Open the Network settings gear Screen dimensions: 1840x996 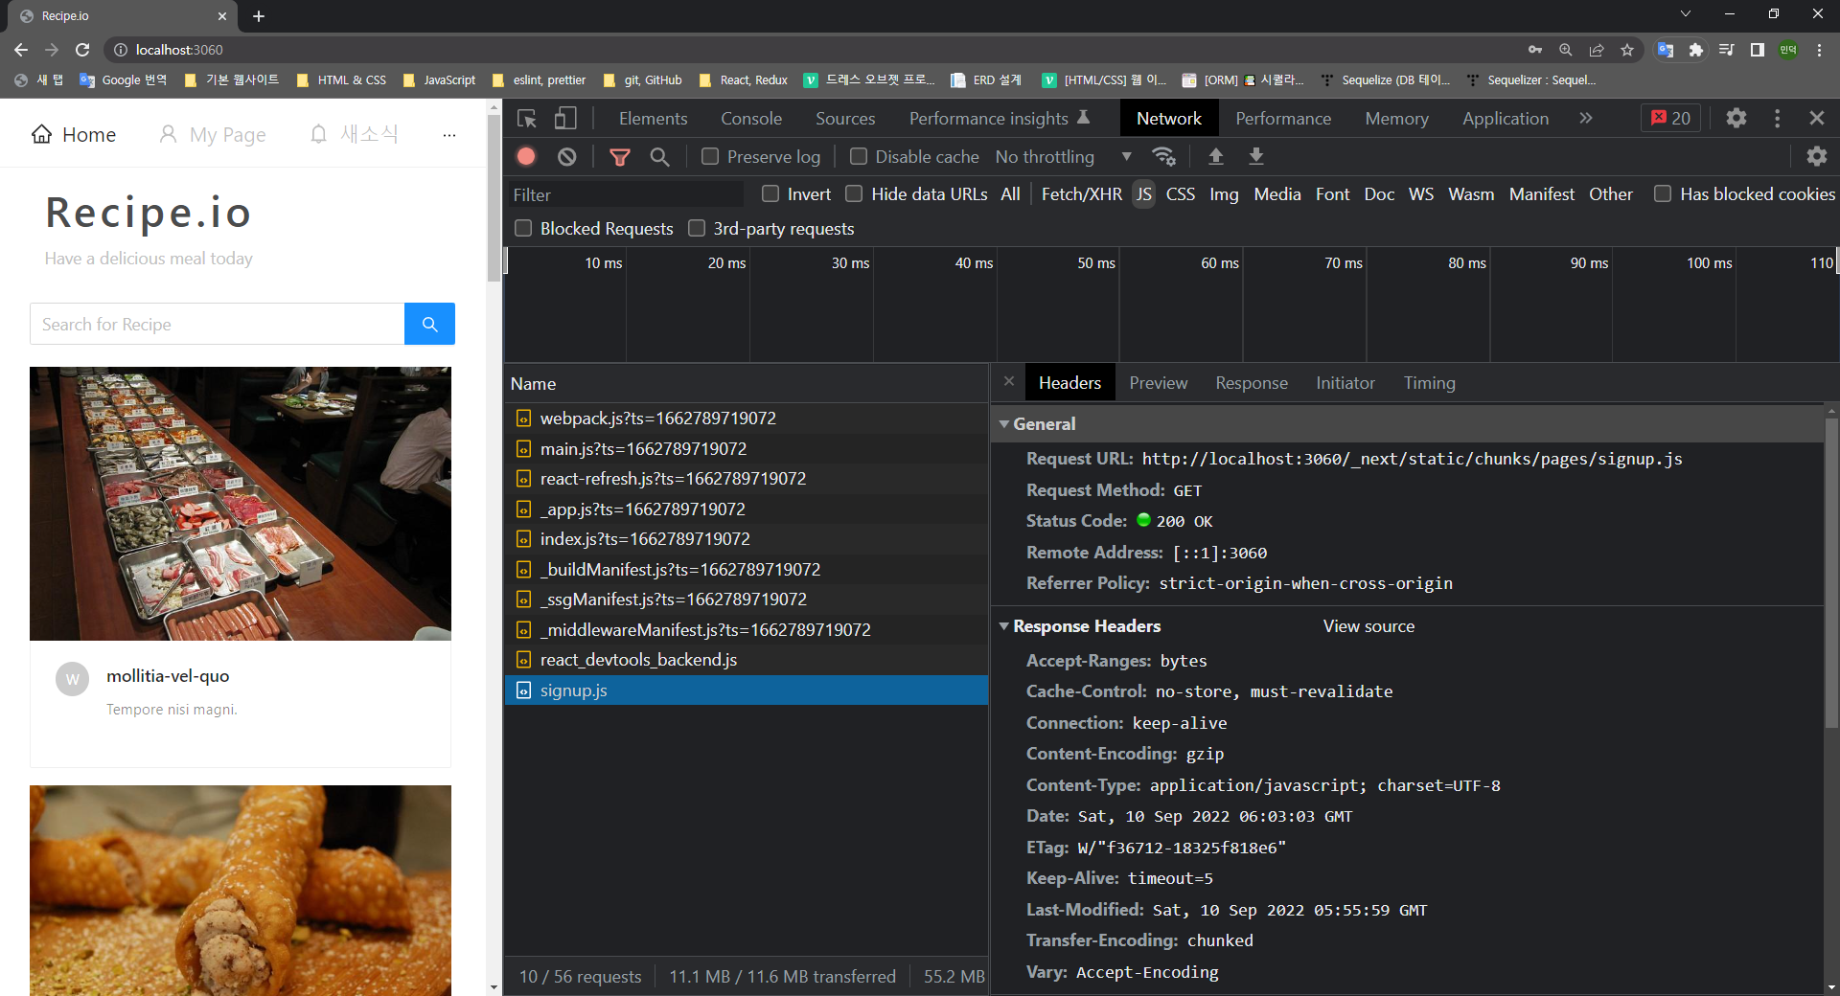click(1816, 156)
